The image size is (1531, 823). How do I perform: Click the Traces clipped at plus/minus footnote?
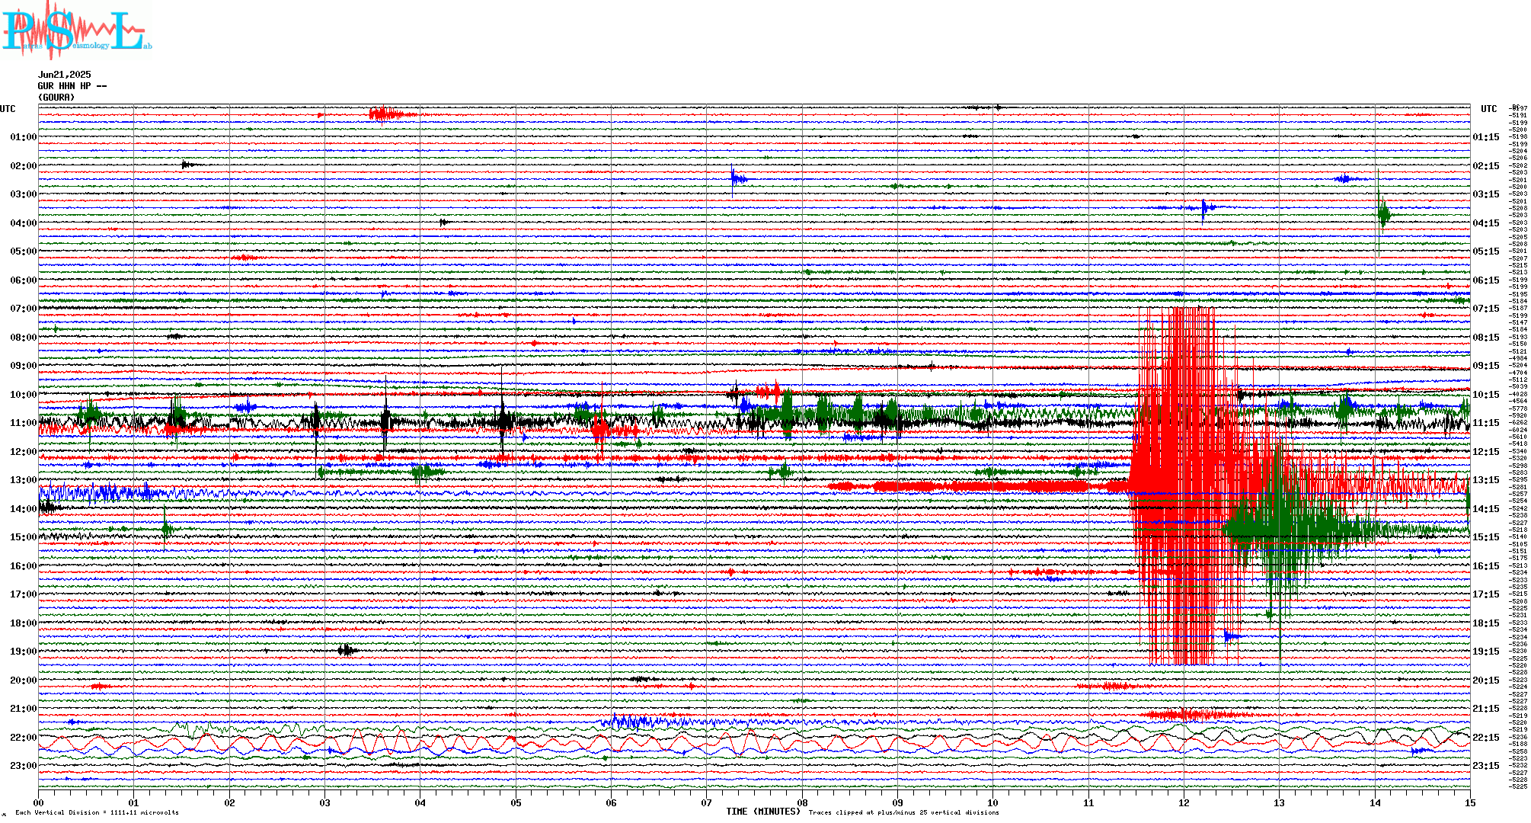903,812
